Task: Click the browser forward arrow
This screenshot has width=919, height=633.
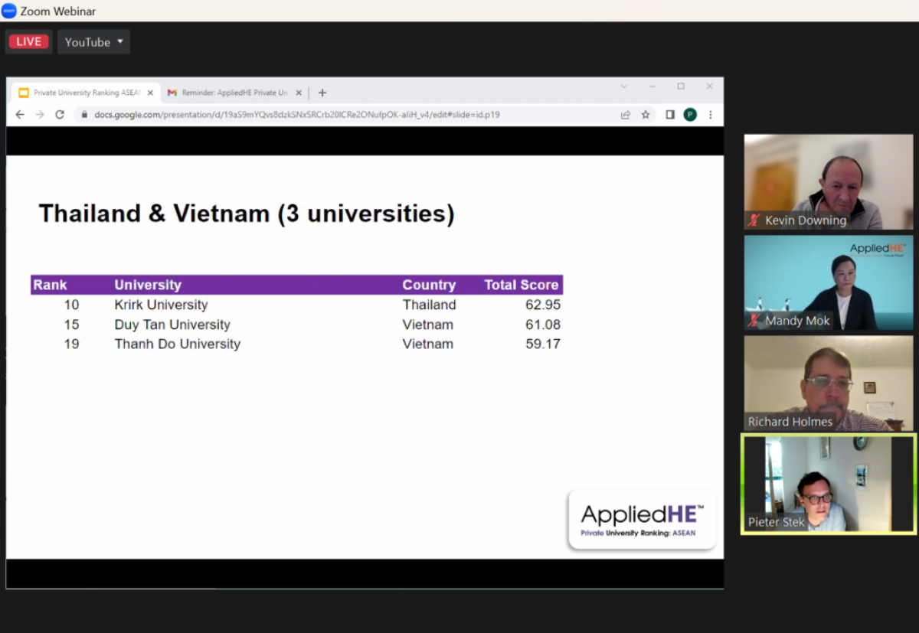Action: (40, 115)
